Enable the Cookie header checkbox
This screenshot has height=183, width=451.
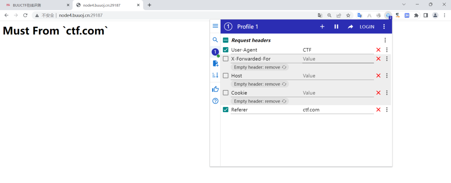[x=226, y=93]
